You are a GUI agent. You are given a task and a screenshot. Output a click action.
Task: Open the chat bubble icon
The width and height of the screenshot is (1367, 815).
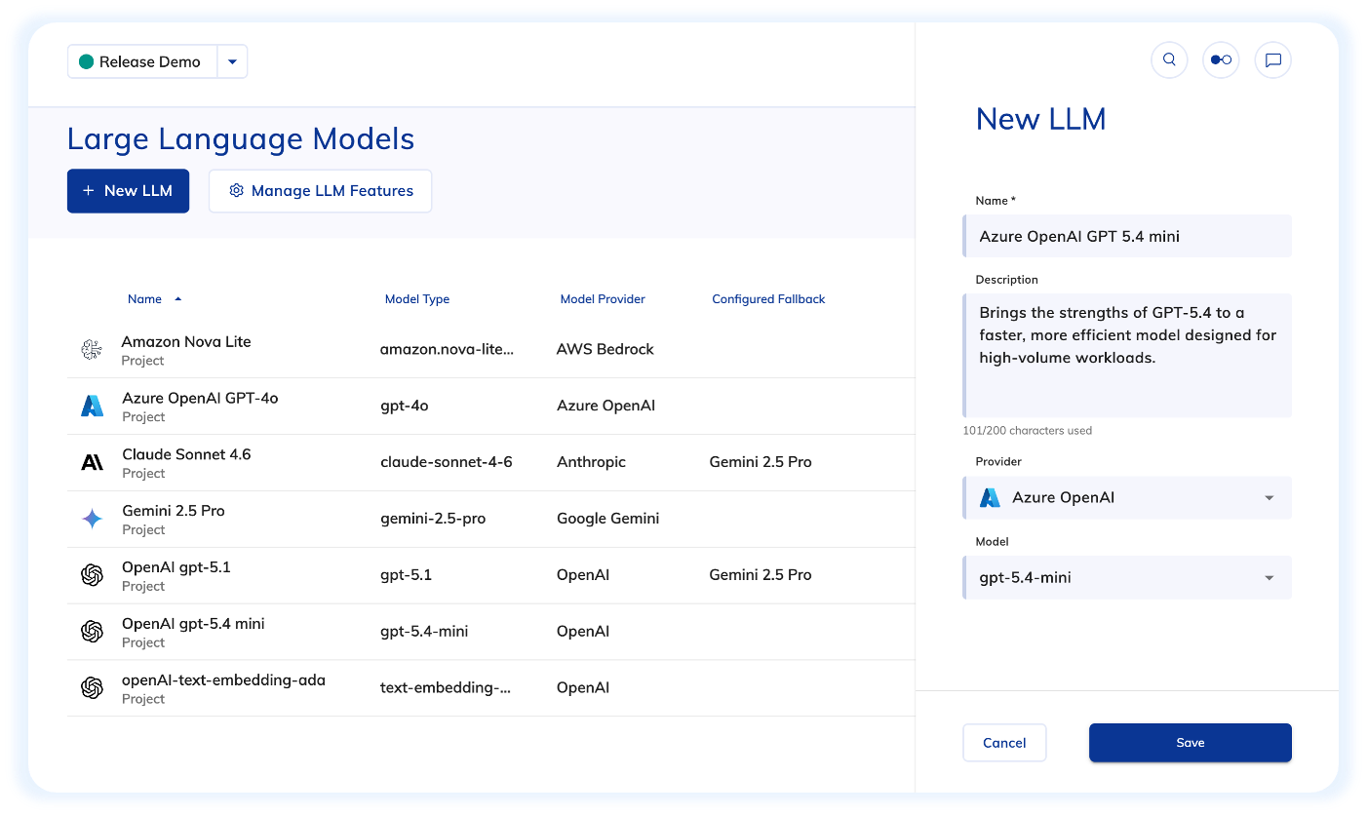coord(1272,59)
